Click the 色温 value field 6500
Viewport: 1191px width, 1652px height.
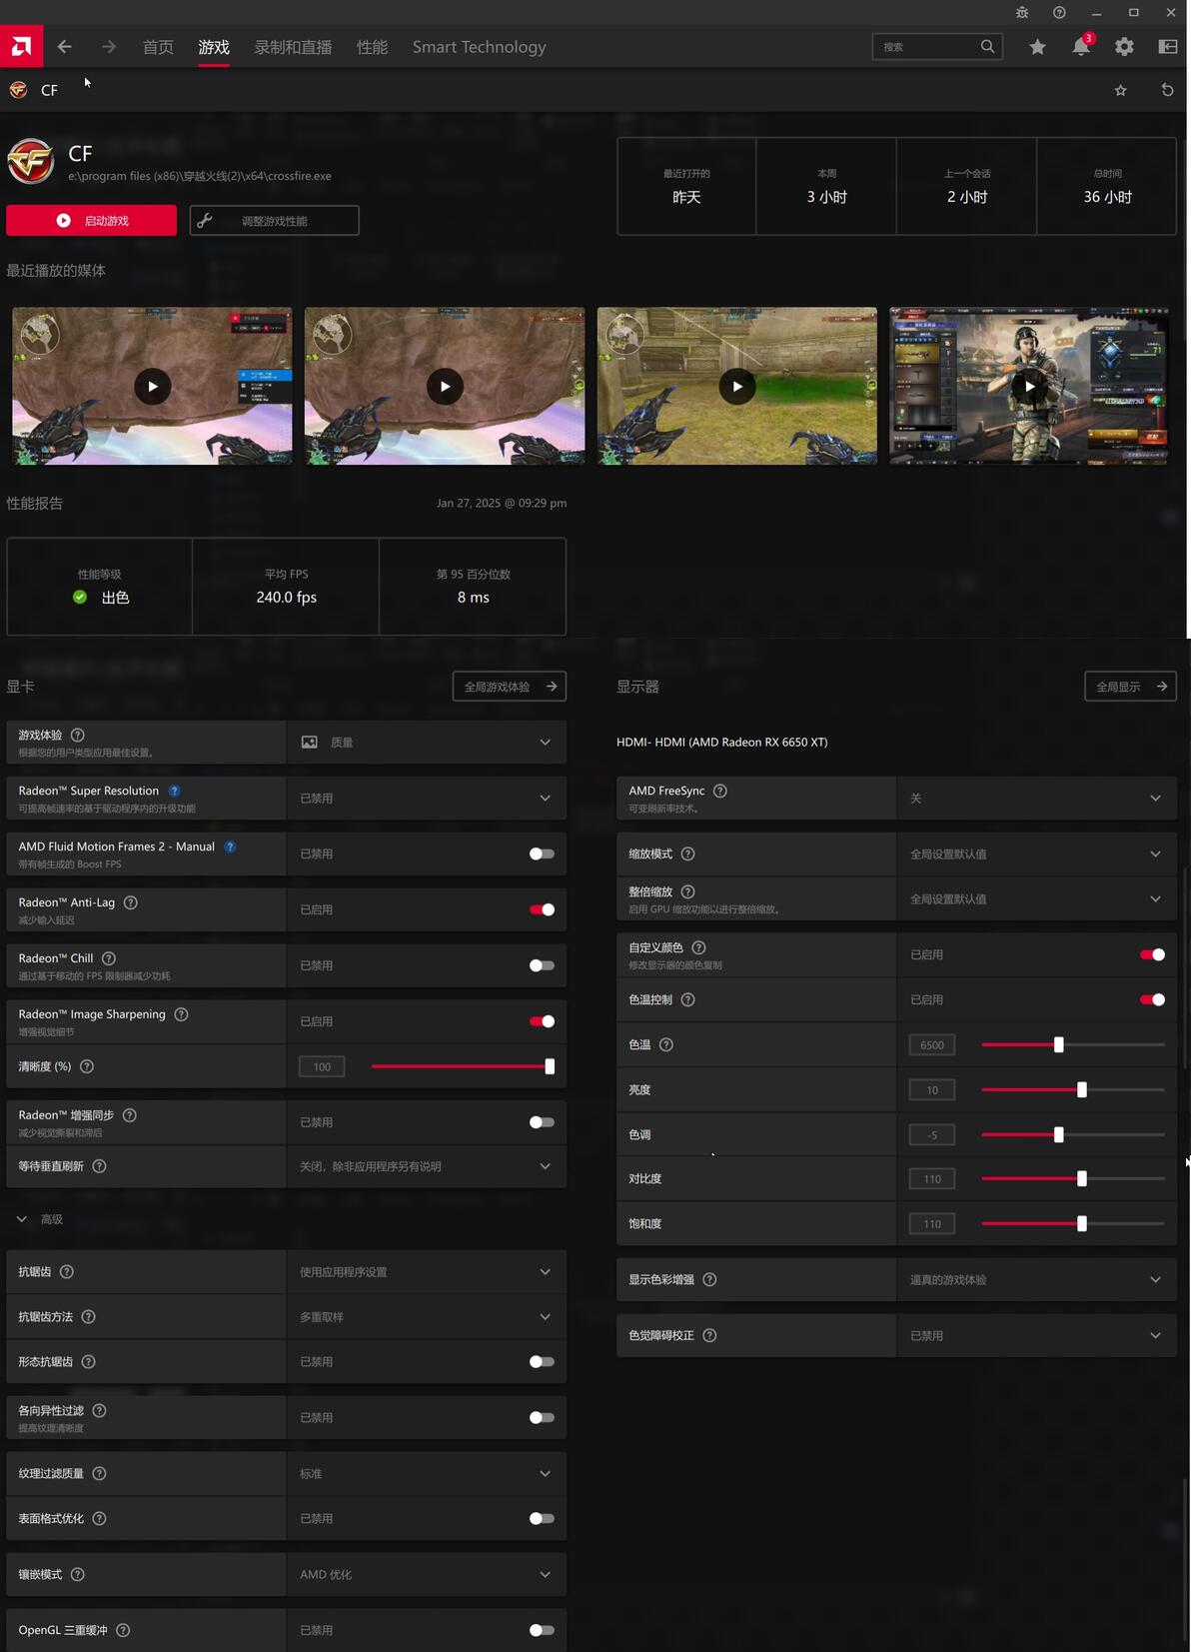pos(932,1045)
